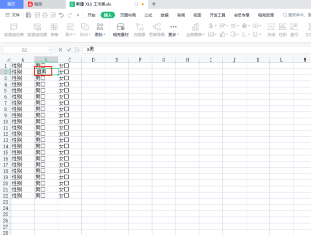Click the search magnifier for 查找命令
The image size is (311, 235).
click(285, 15)
